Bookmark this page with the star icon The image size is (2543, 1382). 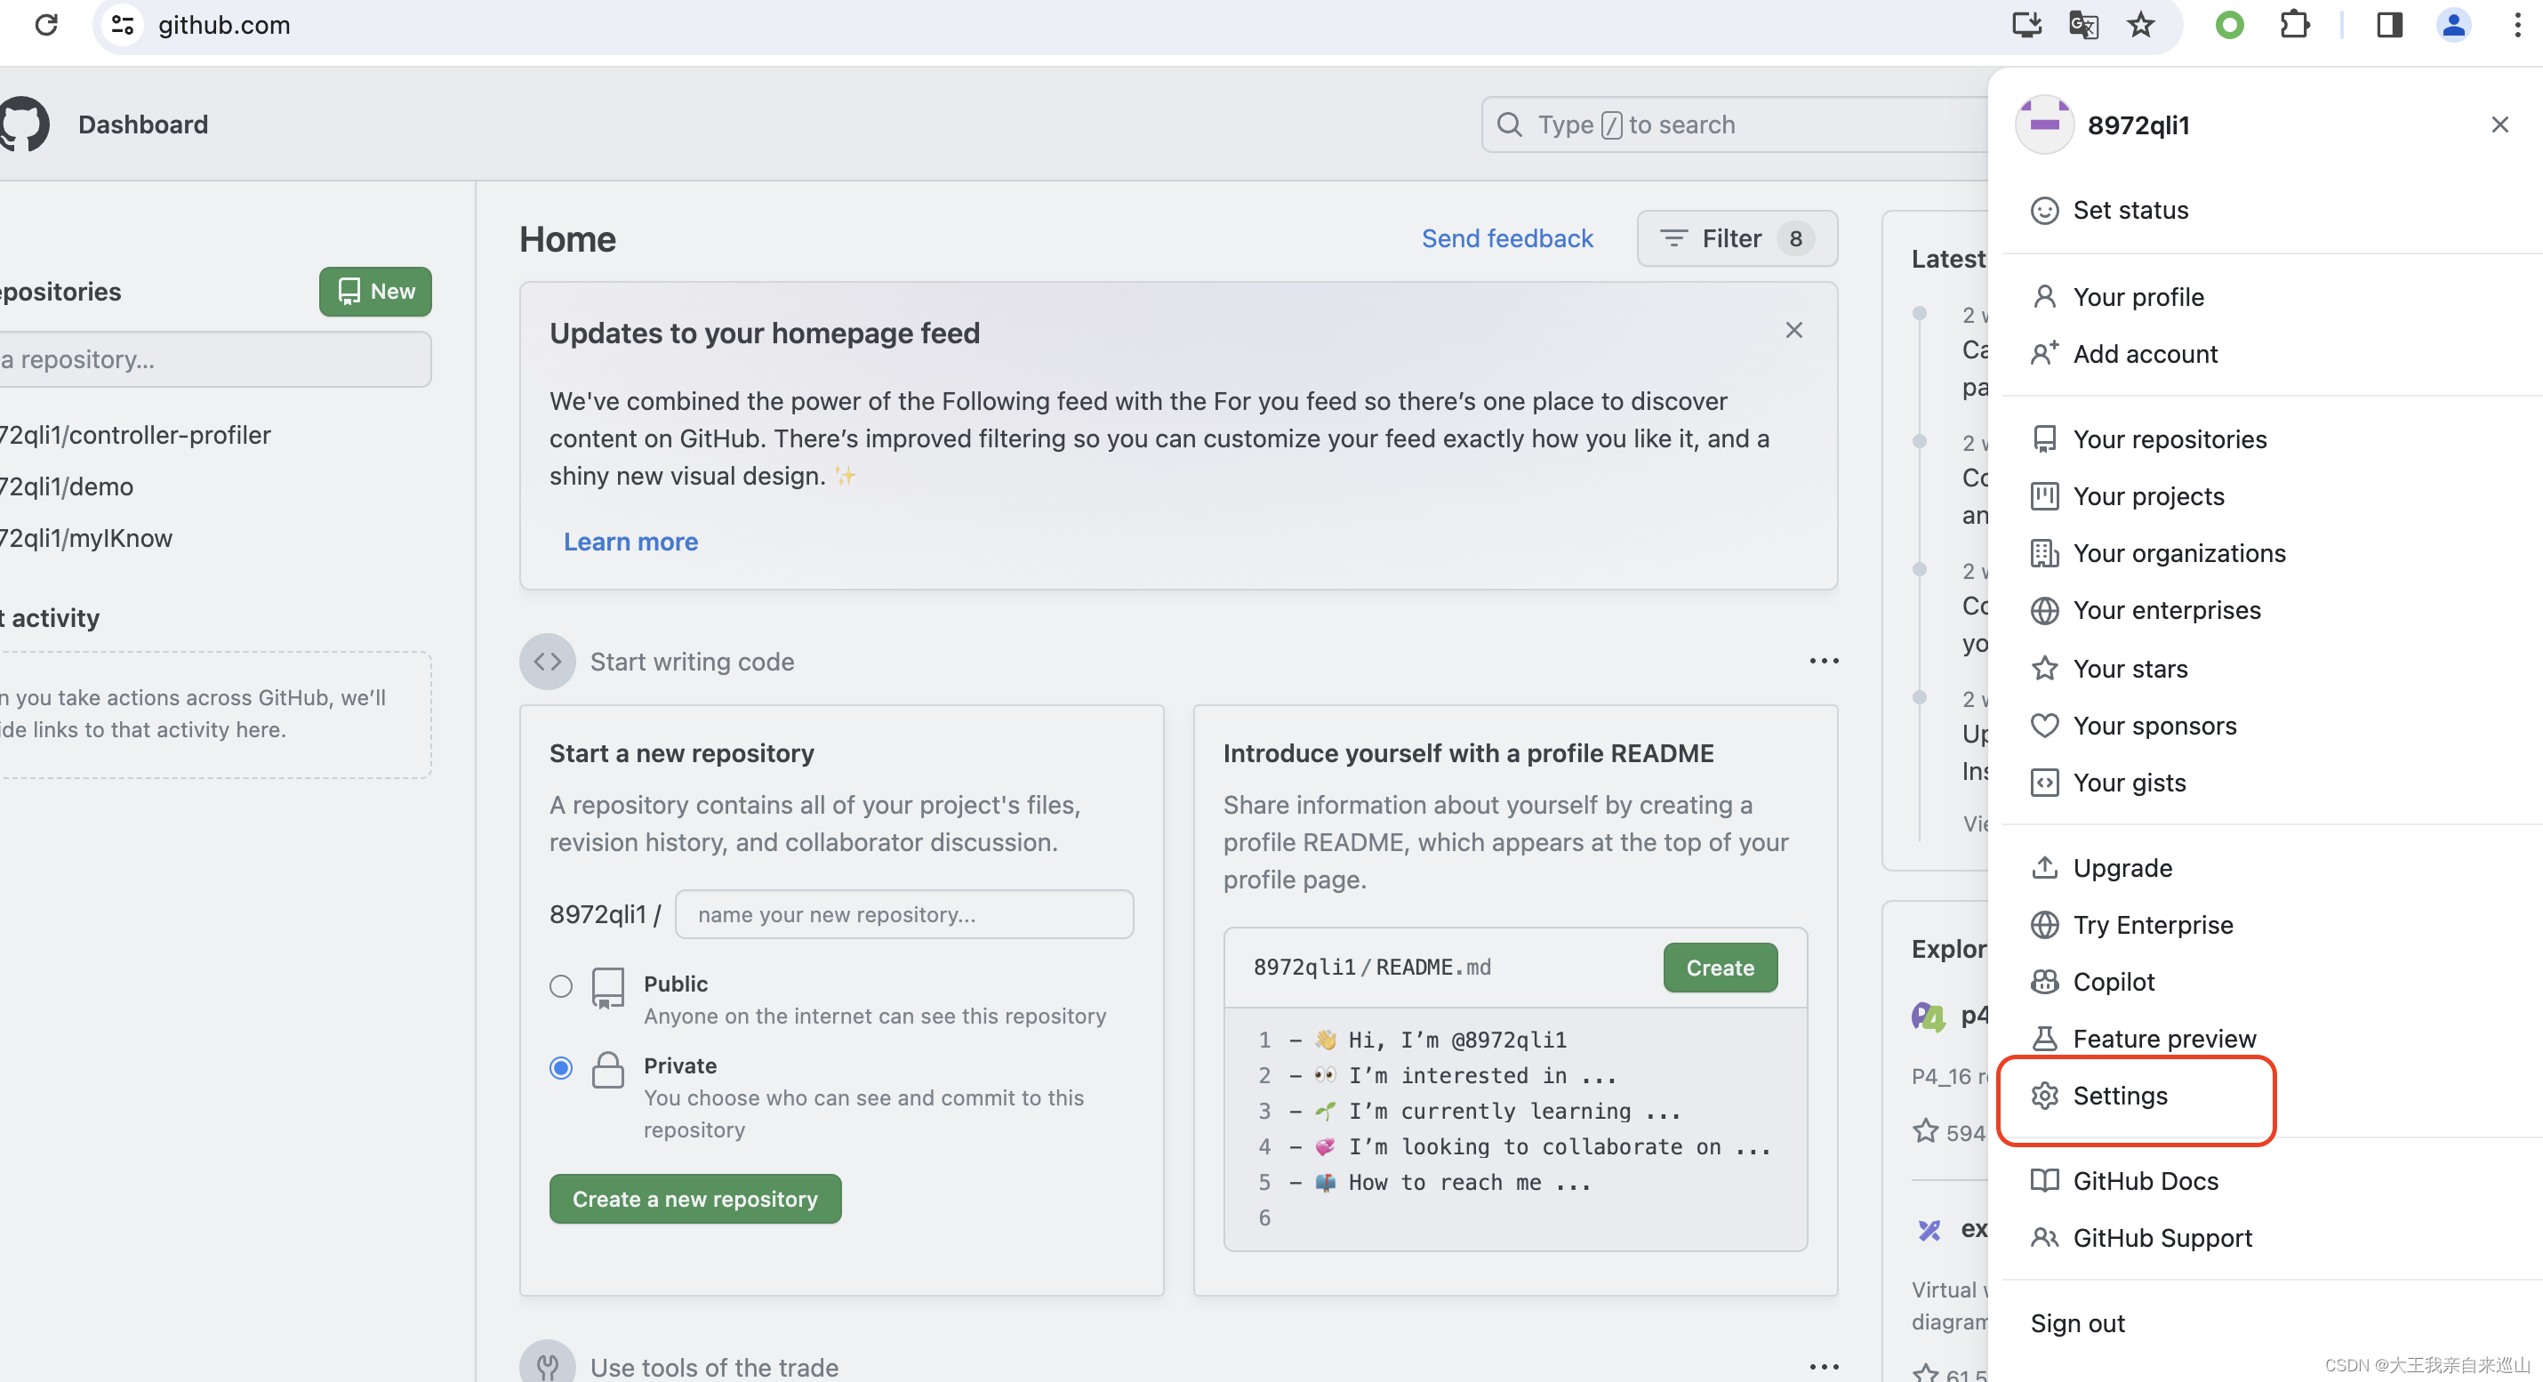(x=2140, y=25)
